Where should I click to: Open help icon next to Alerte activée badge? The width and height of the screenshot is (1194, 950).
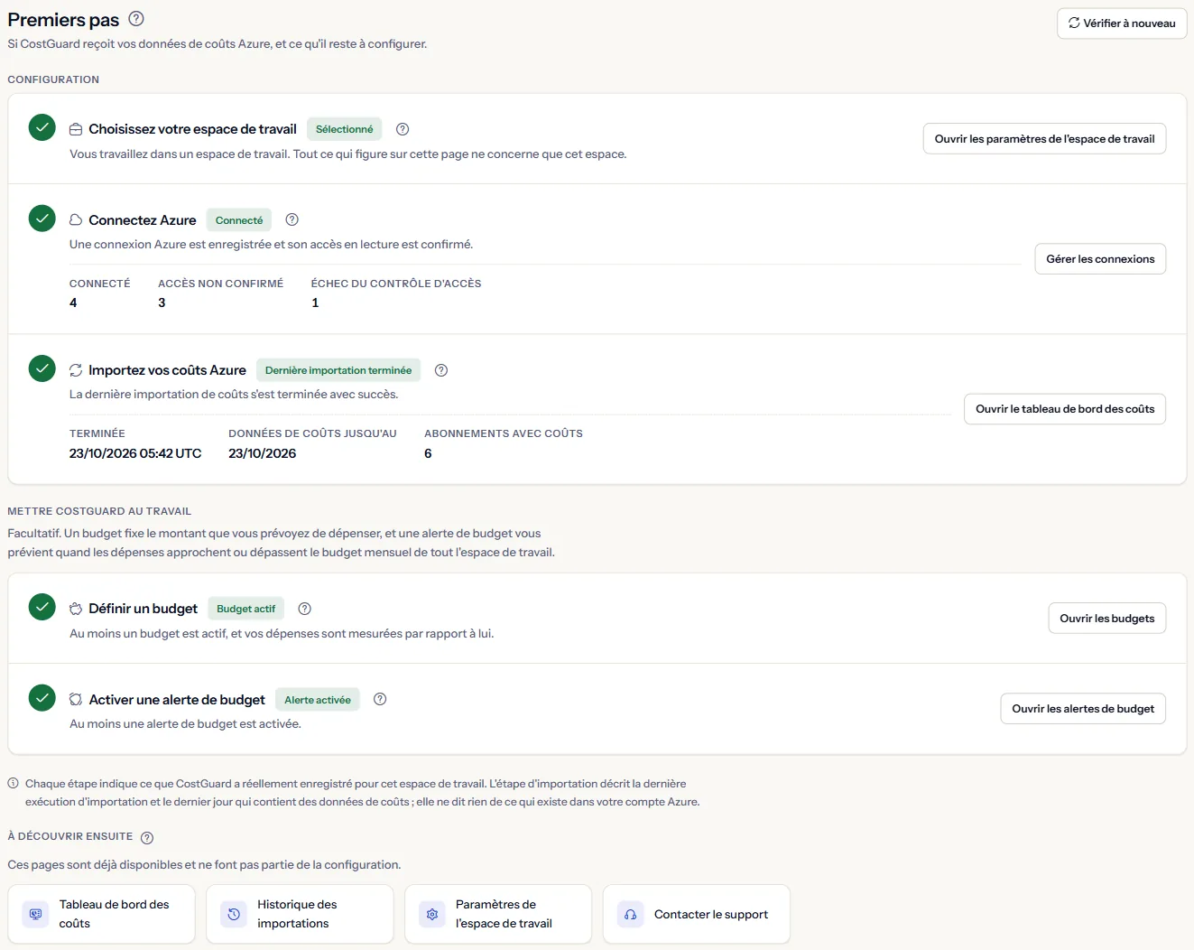coord(380,699)
